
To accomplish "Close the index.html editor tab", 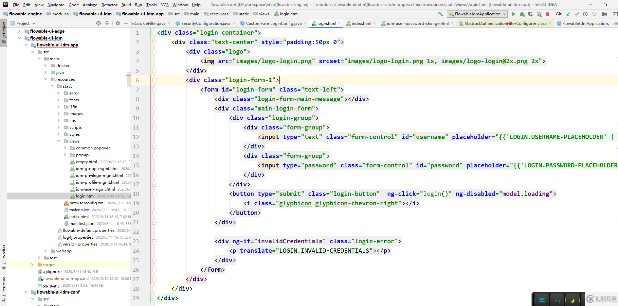I will click(x=374, y=23).
